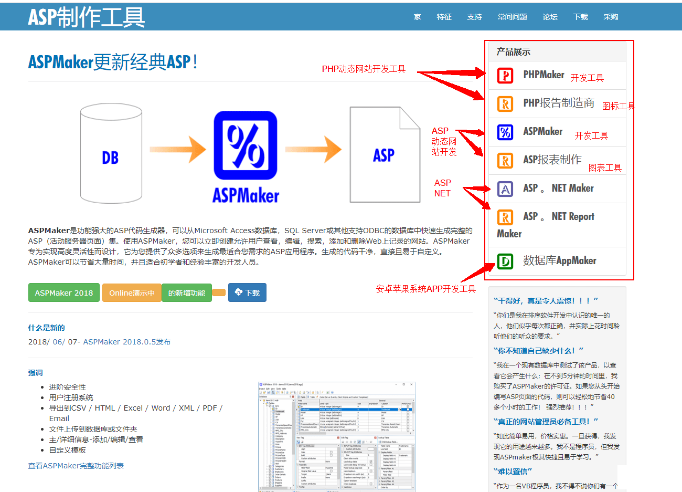Click the “难以置信” testimonial title
This screenshot has height=492, width=682.
click(x=513, y=472)
